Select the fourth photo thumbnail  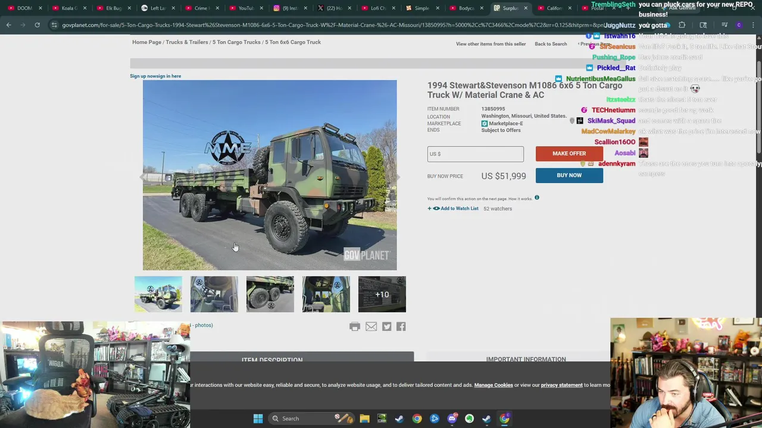326,294
